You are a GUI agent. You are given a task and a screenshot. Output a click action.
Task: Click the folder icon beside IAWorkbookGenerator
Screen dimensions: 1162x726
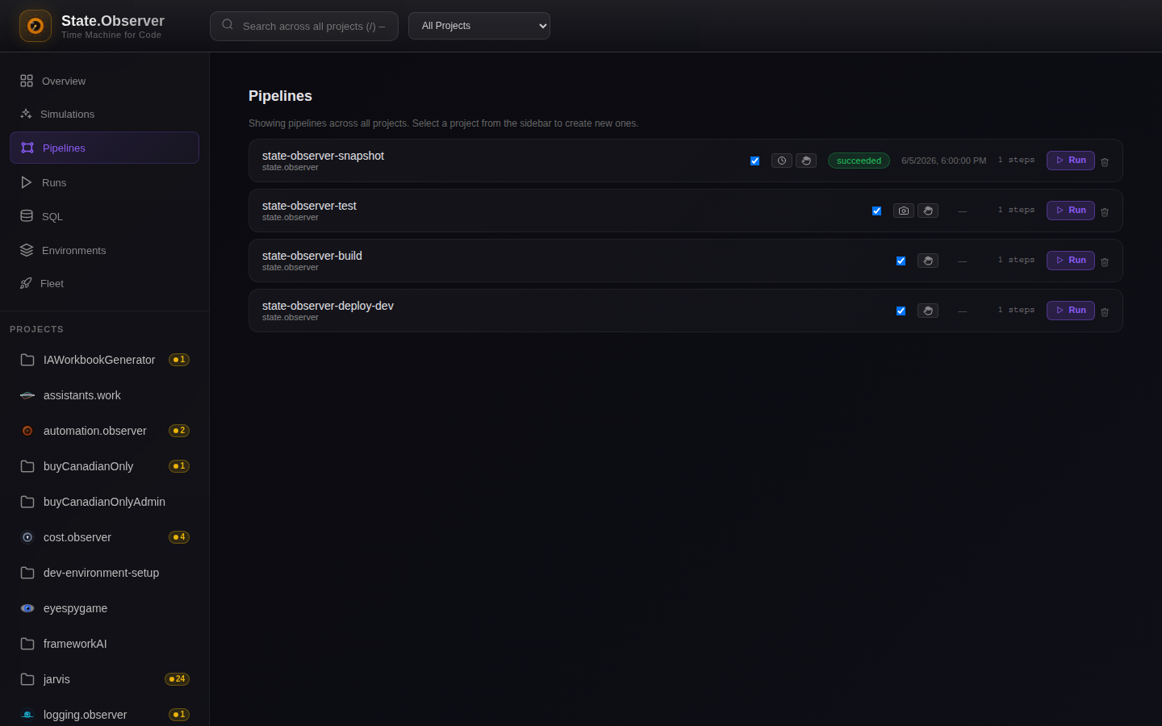click(27, 360)
